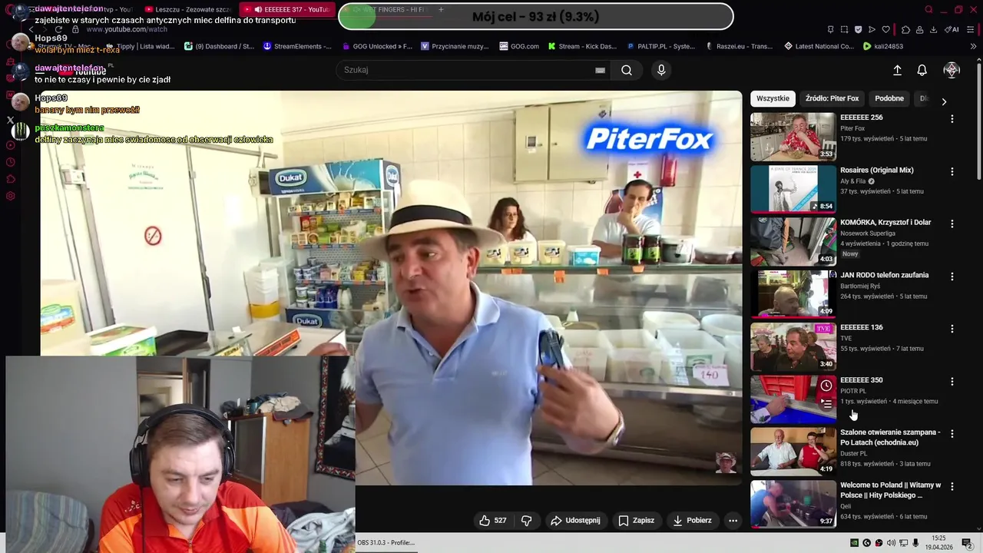983x553 pixels.
Task: Select the Źródło: Piter Fox filter chip
Action: tap(832, 98)
